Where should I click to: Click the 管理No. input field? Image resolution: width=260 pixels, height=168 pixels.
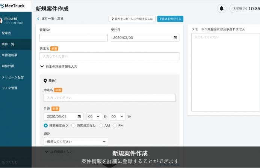73,38
